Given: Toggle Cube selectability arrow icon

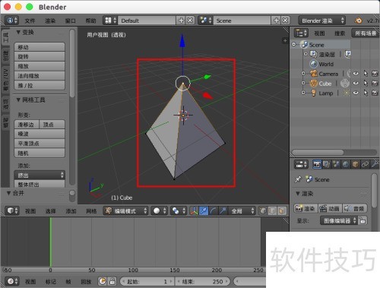Looking at the screenshot, I should pos(366,83).
